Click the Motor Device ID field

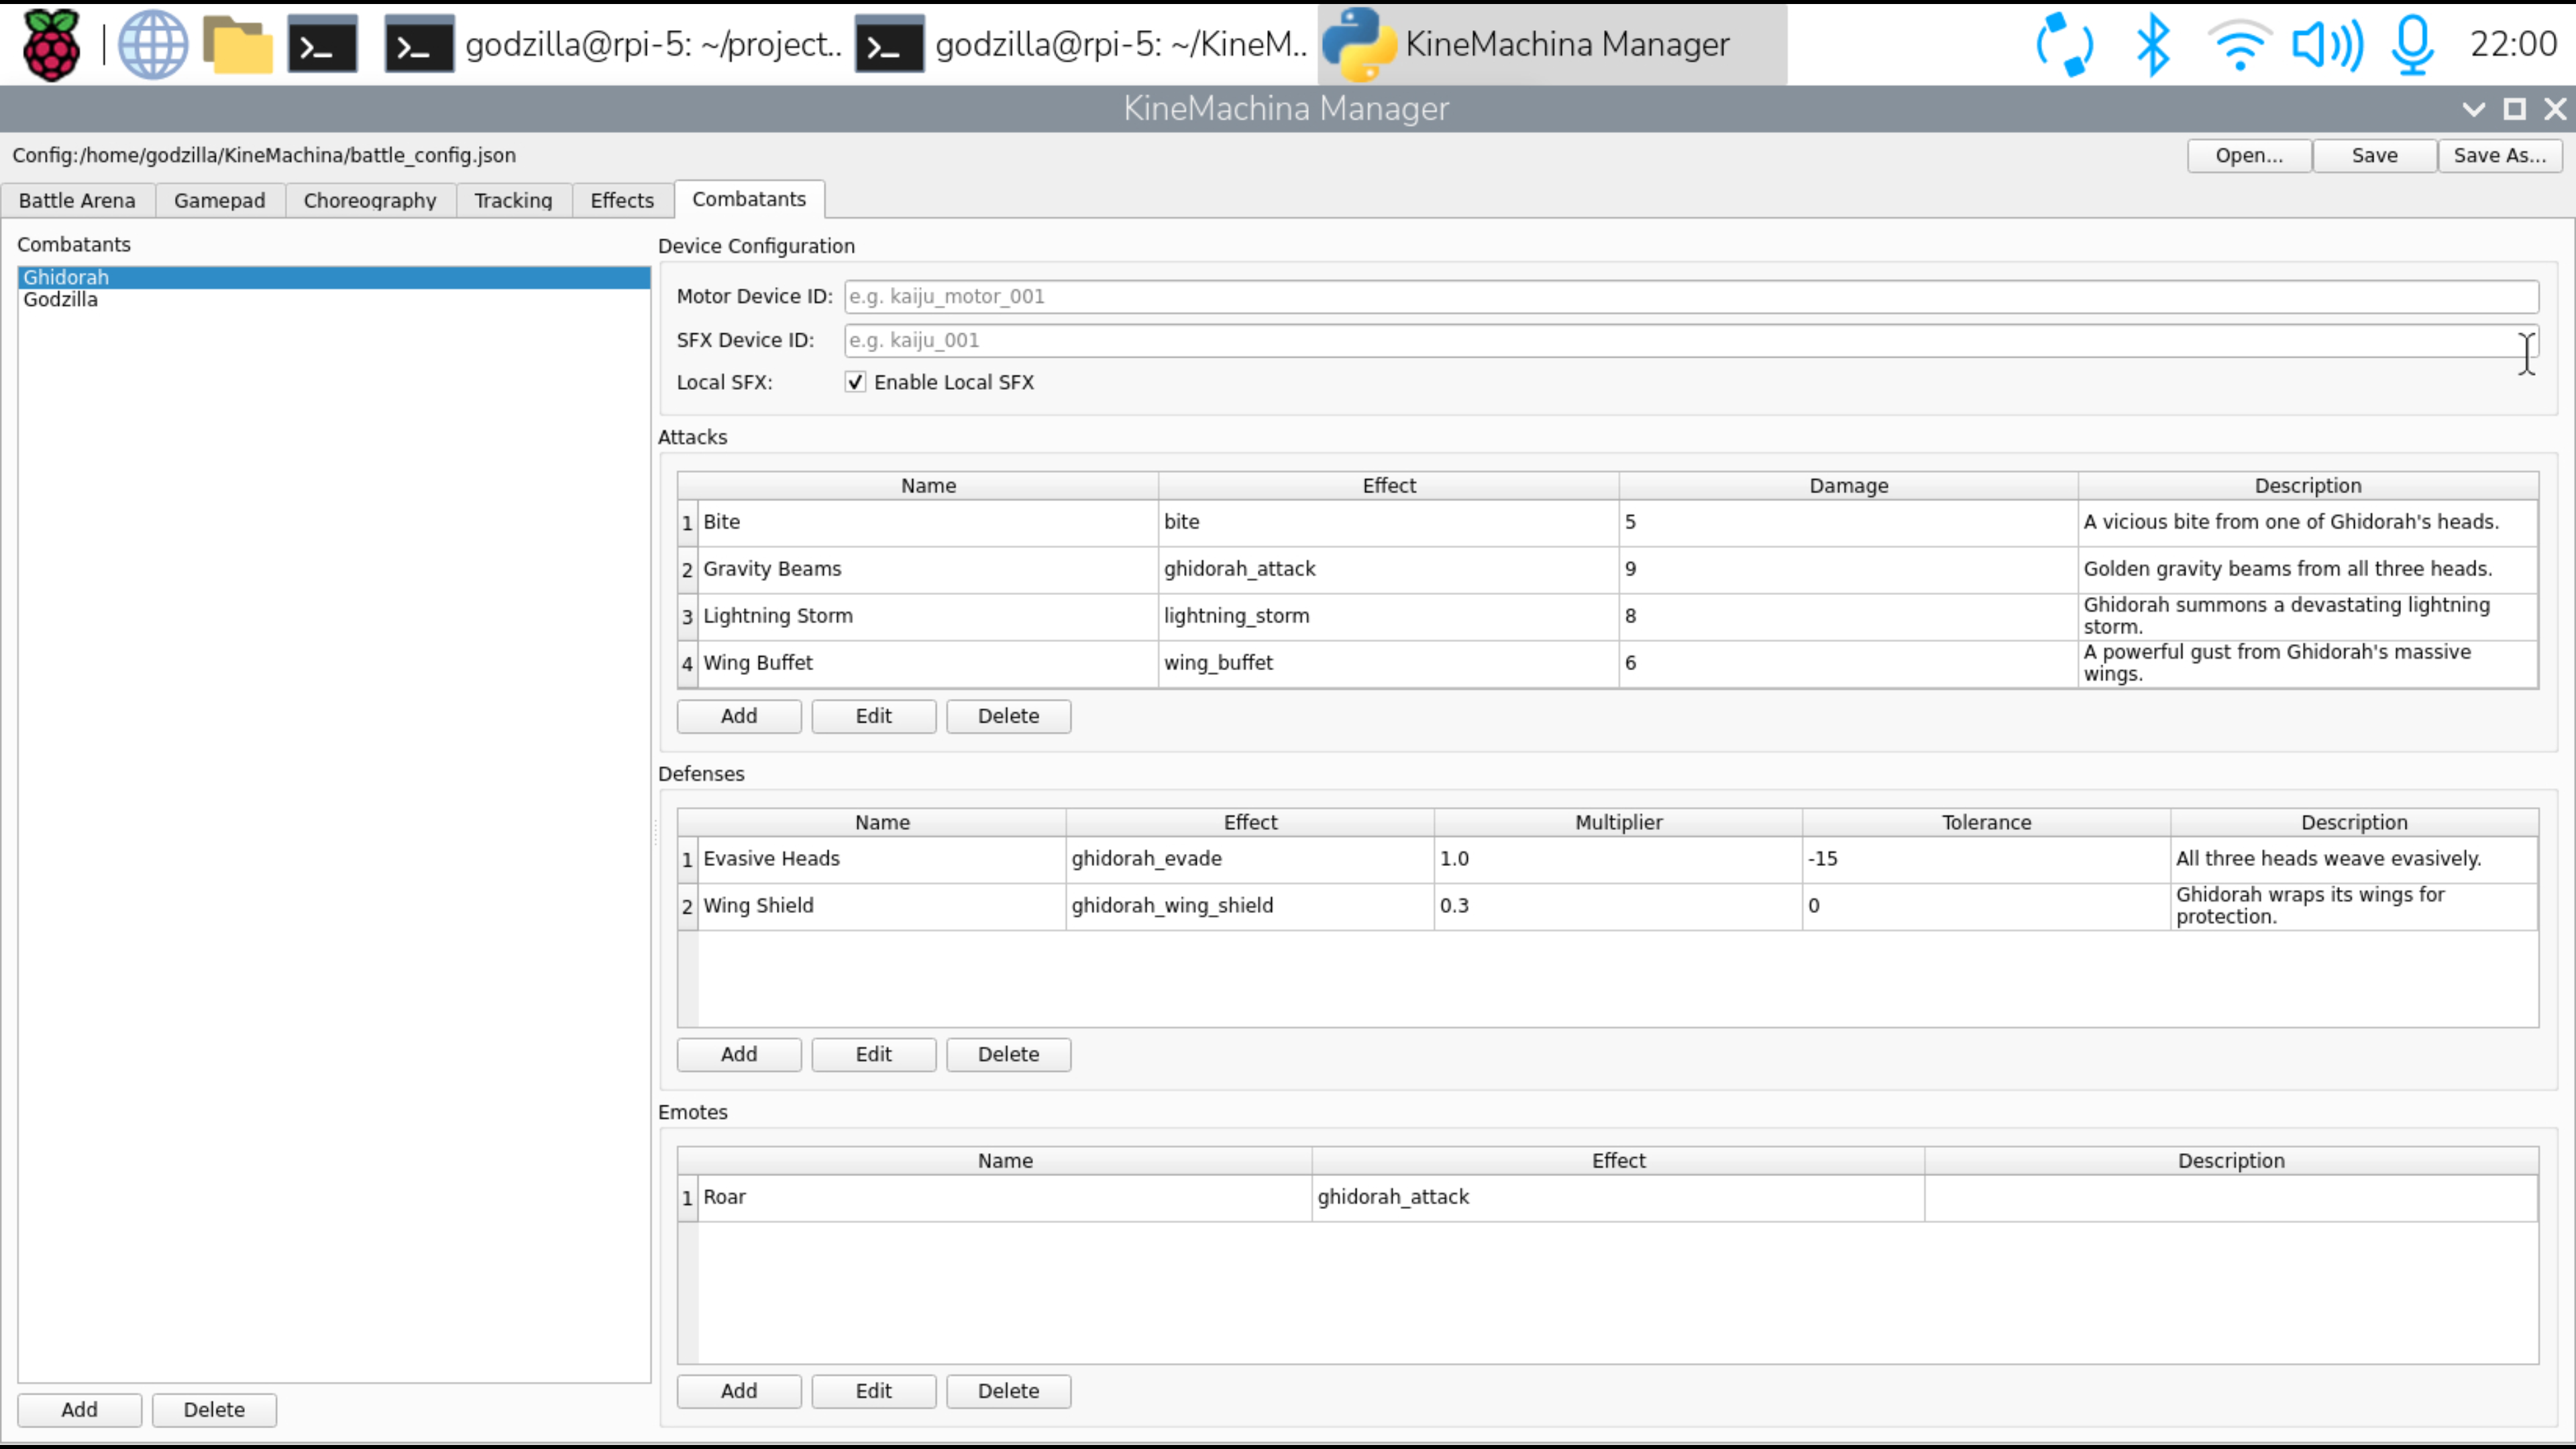click(x=1690, y=296)
